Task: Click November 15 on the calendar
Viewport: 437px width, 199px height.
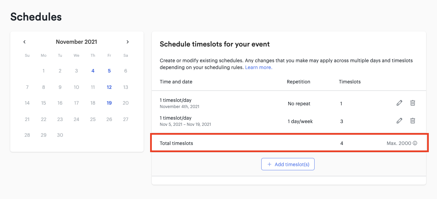Action: point(43,103)
